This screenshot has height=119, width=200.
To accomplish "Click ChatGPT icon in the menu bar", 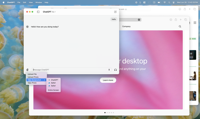I will pos(136,2).
